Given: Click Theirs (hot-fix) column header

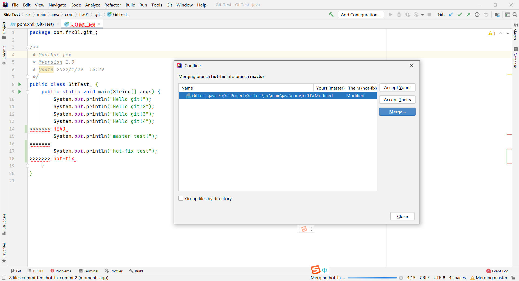Looking at the screenshot, I should click(362, 88).
